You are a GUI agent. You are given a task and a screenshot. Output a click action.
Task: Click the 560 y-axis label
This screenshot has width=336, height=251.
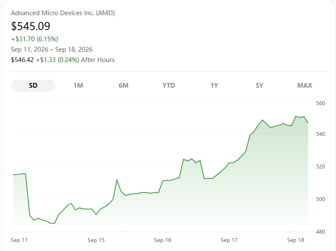click(x=321, y=103)
